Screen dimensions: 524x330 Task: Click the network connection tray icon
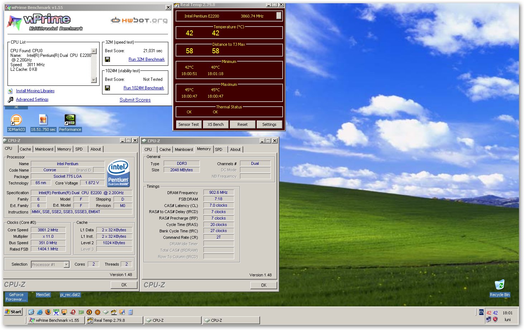tap(489, 319)
